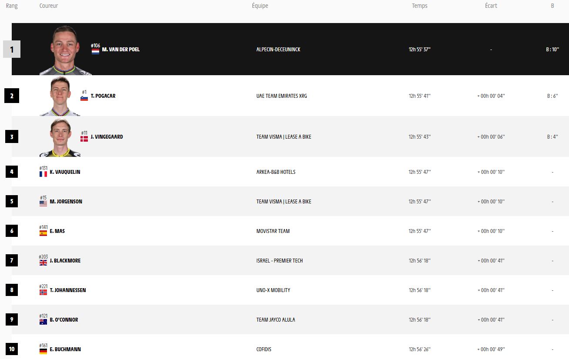Select the UAE Team Emirates XRG team
The image size is (569, 359).
[x=281, y=96]
